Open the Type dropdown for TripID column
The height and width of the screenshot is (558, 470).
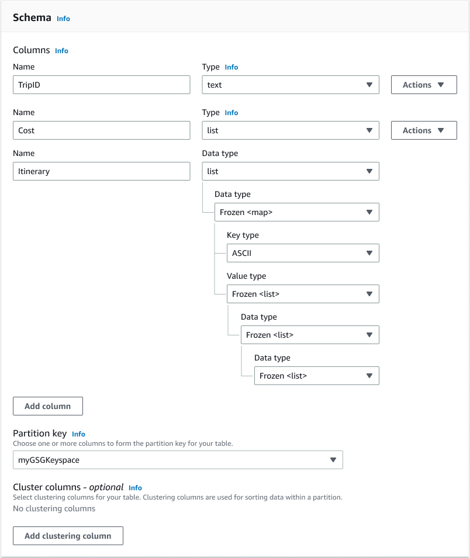(291, 85)
